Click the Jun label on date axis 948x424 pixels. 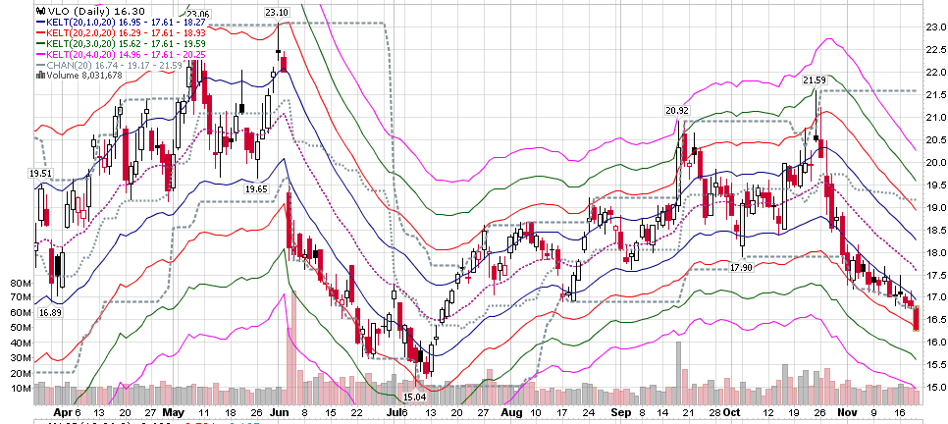279,412
